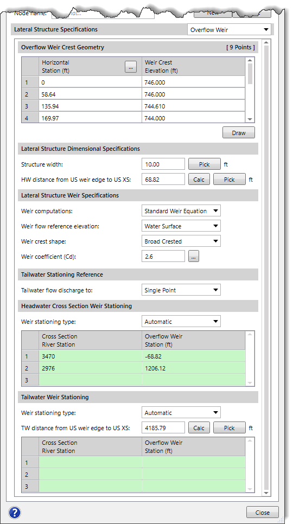Select weir crest elevation cell 744.610

point(194,106)
